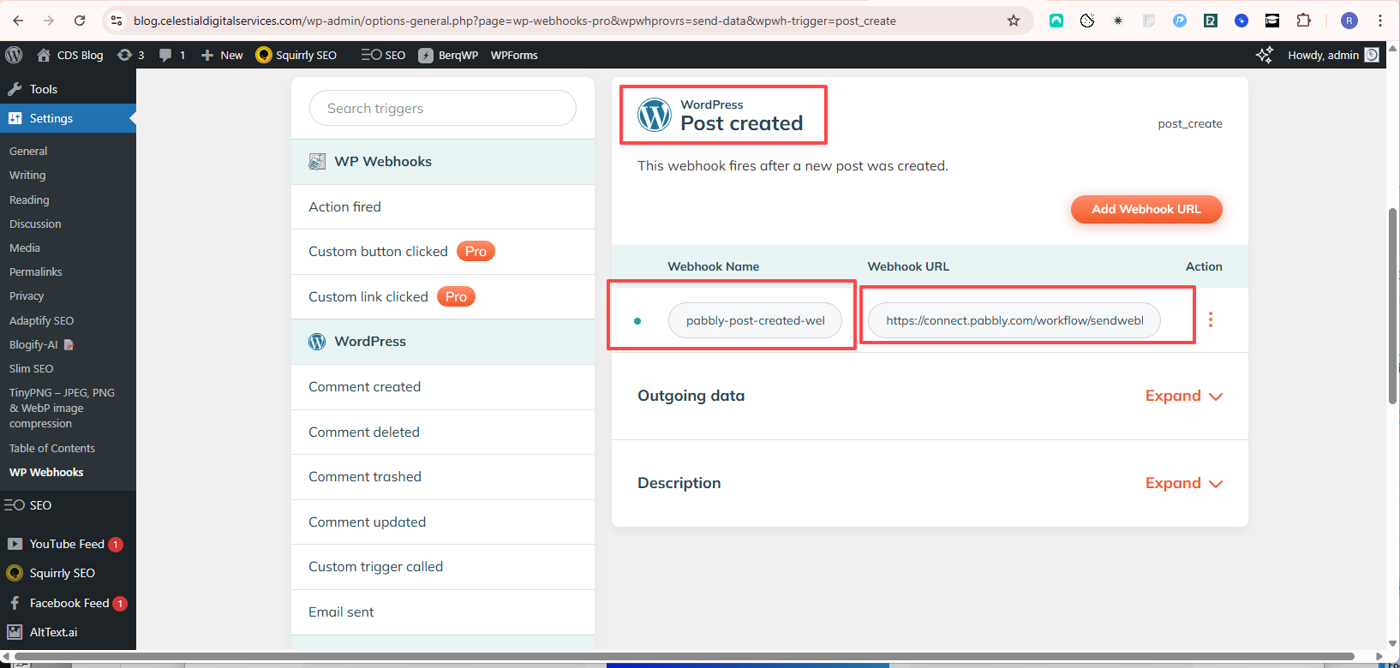Open the Chrome three-dot menu

[x=1380, y=21]
